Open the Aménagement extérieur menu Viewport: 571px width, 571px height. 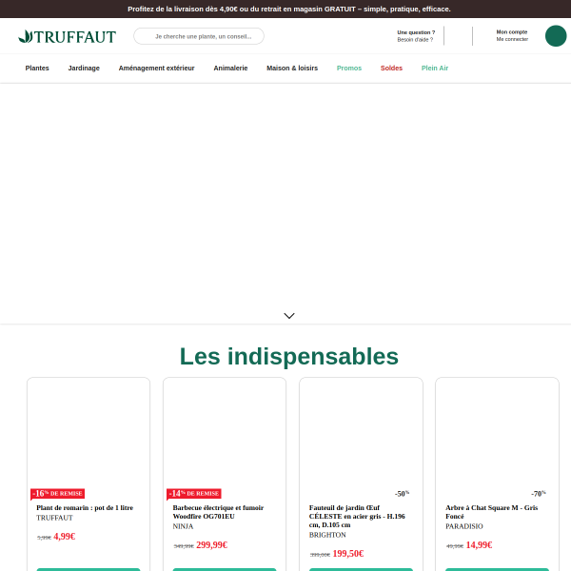(157, 69)
